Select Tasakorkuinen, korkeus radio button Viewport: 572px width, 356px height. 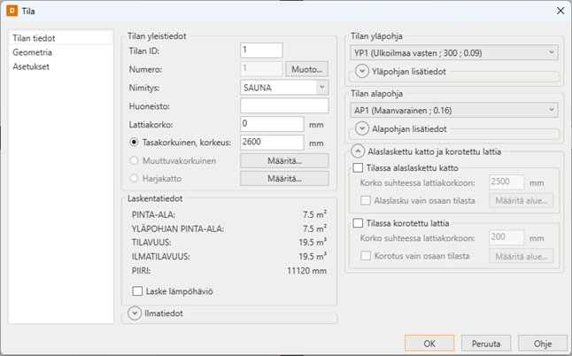pos(135,142)
